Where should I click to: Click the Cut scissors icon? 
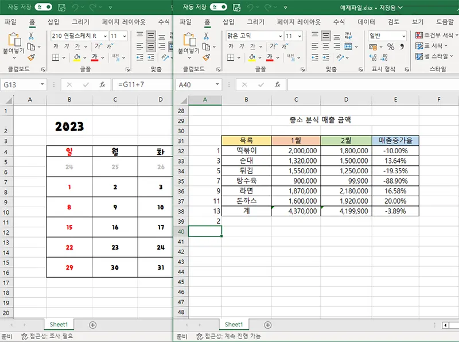click(205, 36)
